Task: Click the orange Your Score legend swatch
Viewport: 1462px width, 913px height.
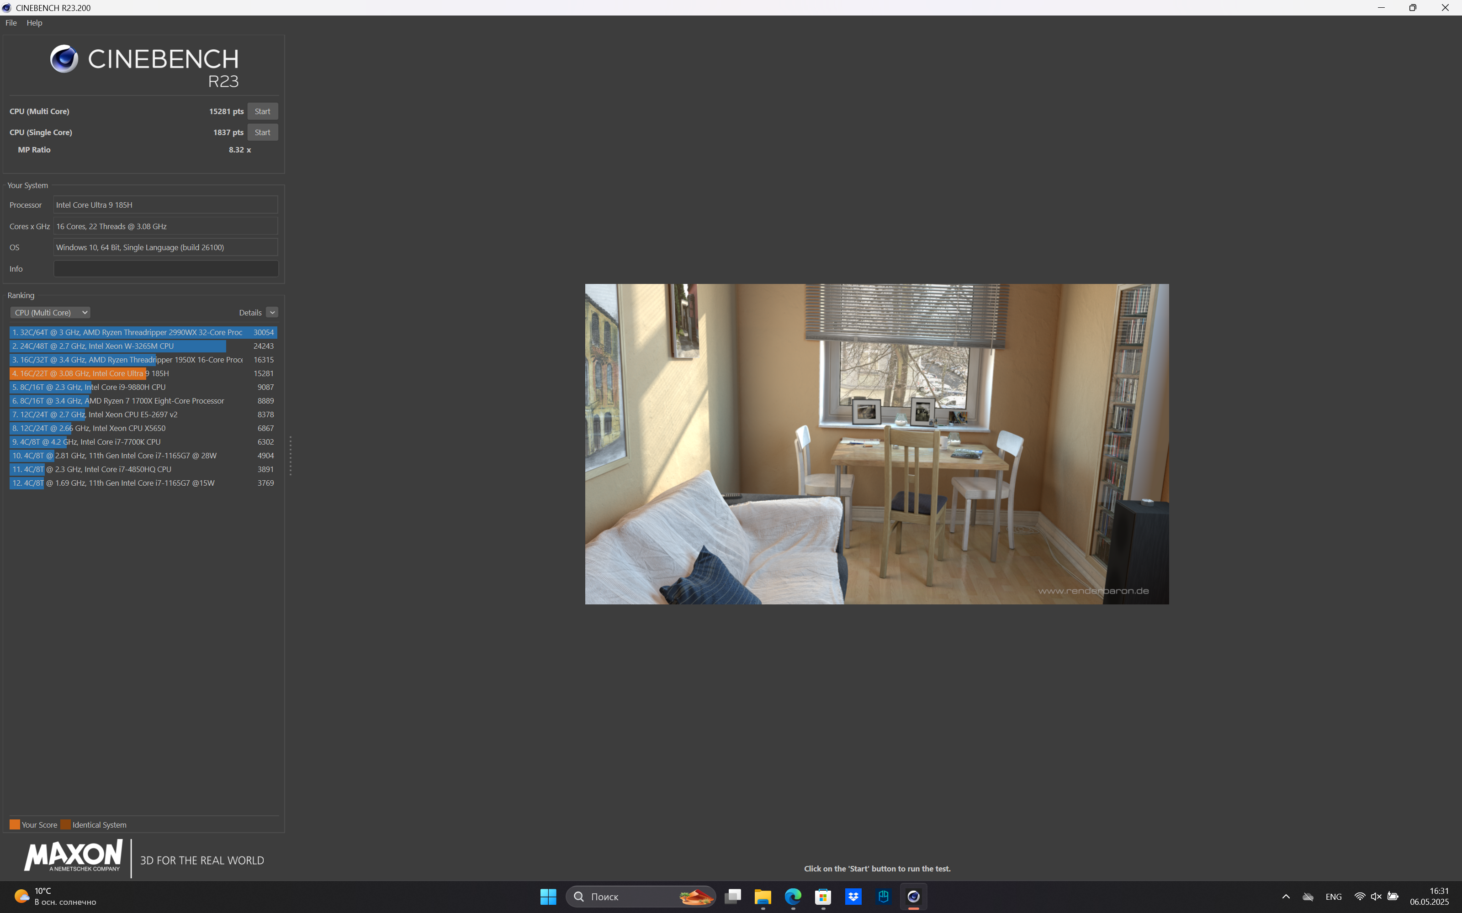Action: (15, 824)
